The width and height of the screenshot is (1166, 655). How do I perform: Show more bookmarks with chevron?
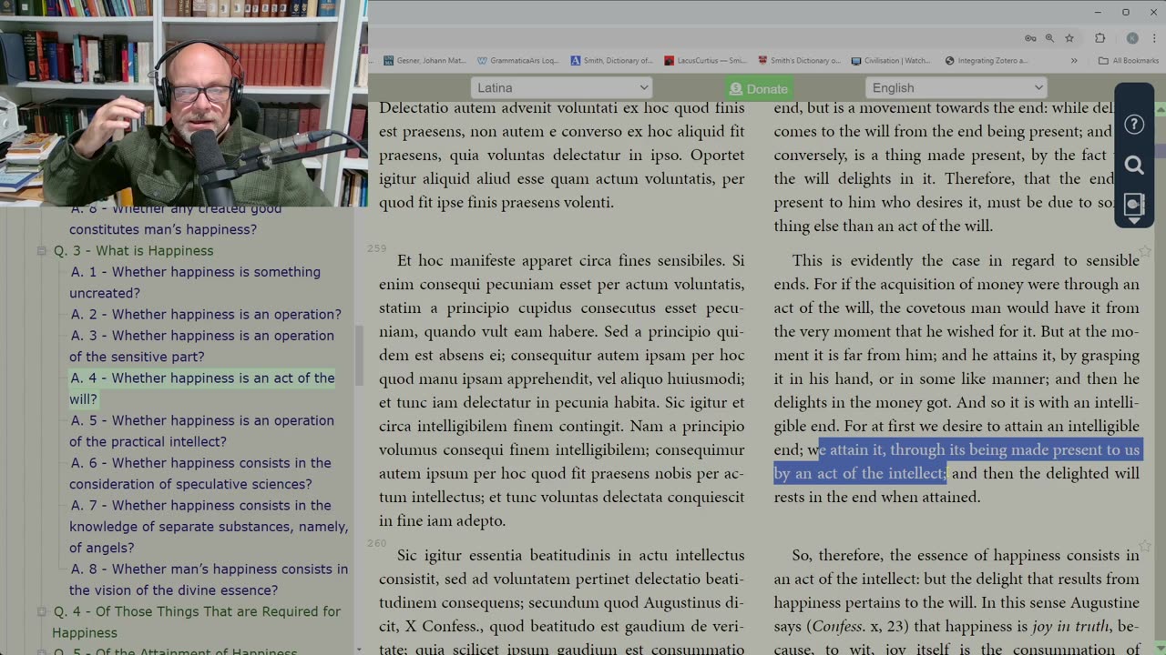1074,61
